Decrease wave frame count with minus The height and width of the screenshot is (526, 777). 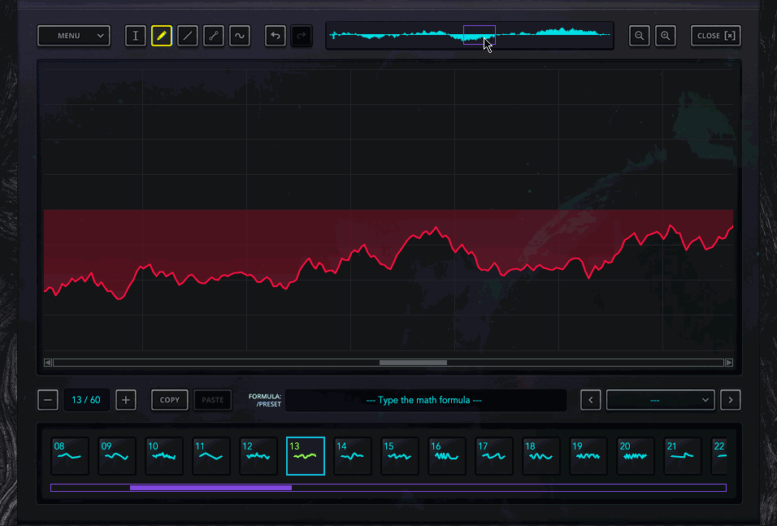click(x=48, y=400)
